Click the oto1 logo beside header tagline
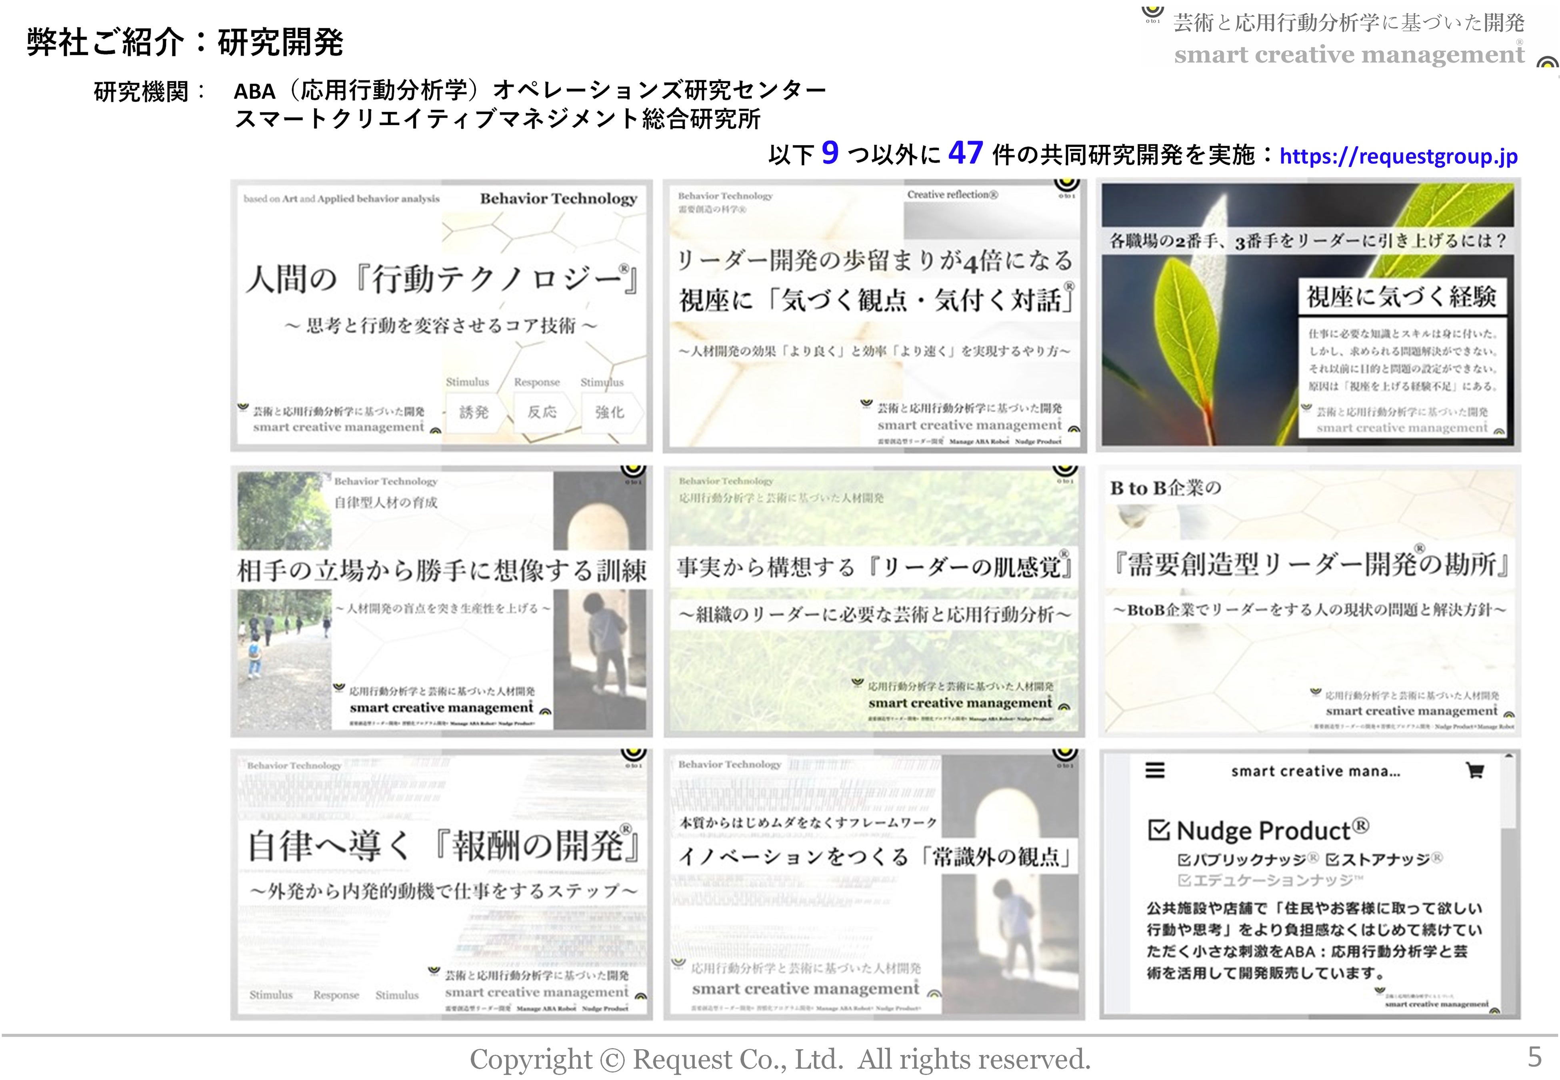The height and width of the screenshot is (1080, 1560). pos(1152,15)
